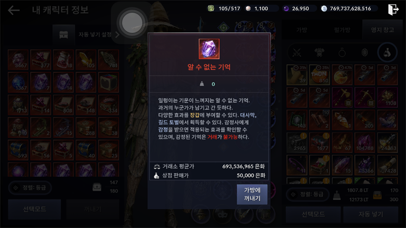Click the 가방에 꺼내기 button
The width and height of the screenshot is (406, 228).
[x=252, y=195]
